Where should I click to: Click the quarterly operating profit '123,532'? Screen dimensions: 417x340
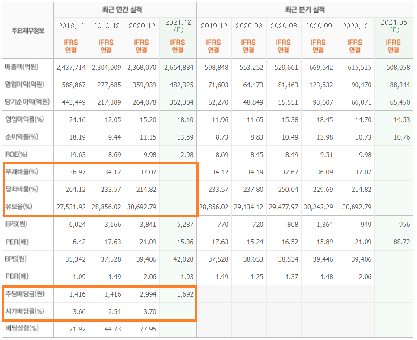coord(321,85)
